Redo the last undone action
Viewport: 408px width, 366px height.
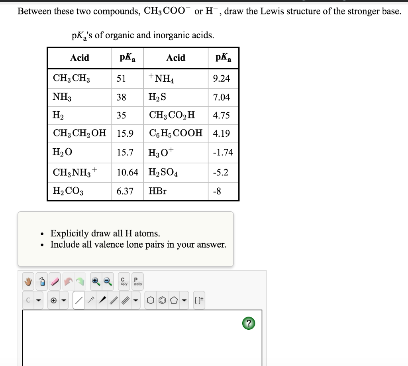(x=80, y=281)
